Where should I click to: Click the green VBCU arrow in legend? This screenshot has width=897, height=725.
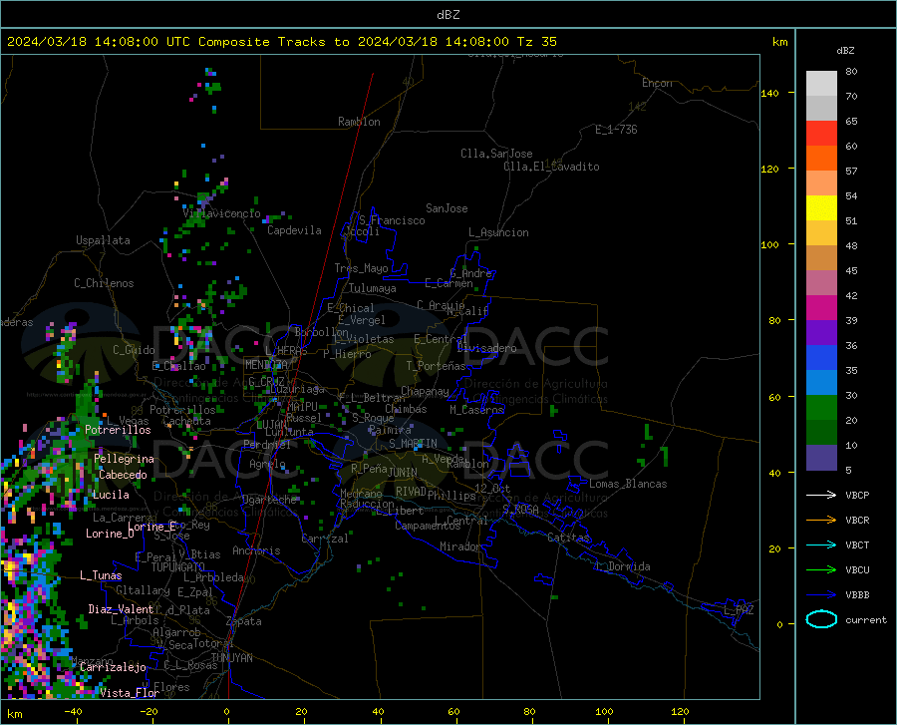pos(821,570)
